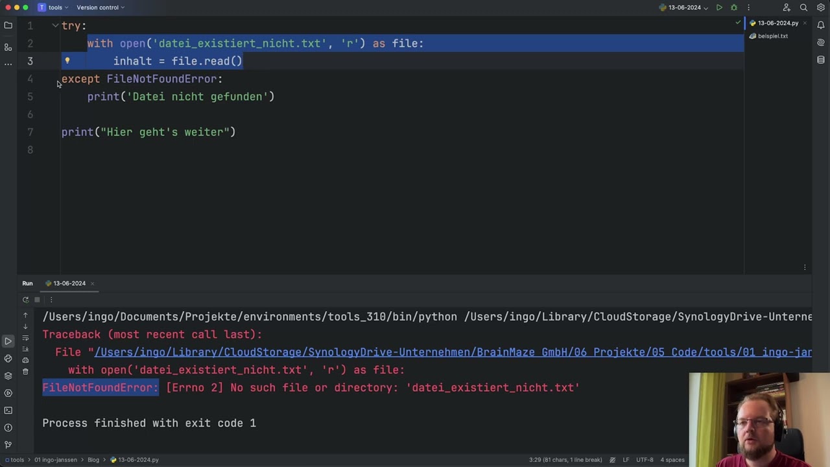Open the Version control dropdown
This screenshot has height=467, width=830.
pos(101,8)
